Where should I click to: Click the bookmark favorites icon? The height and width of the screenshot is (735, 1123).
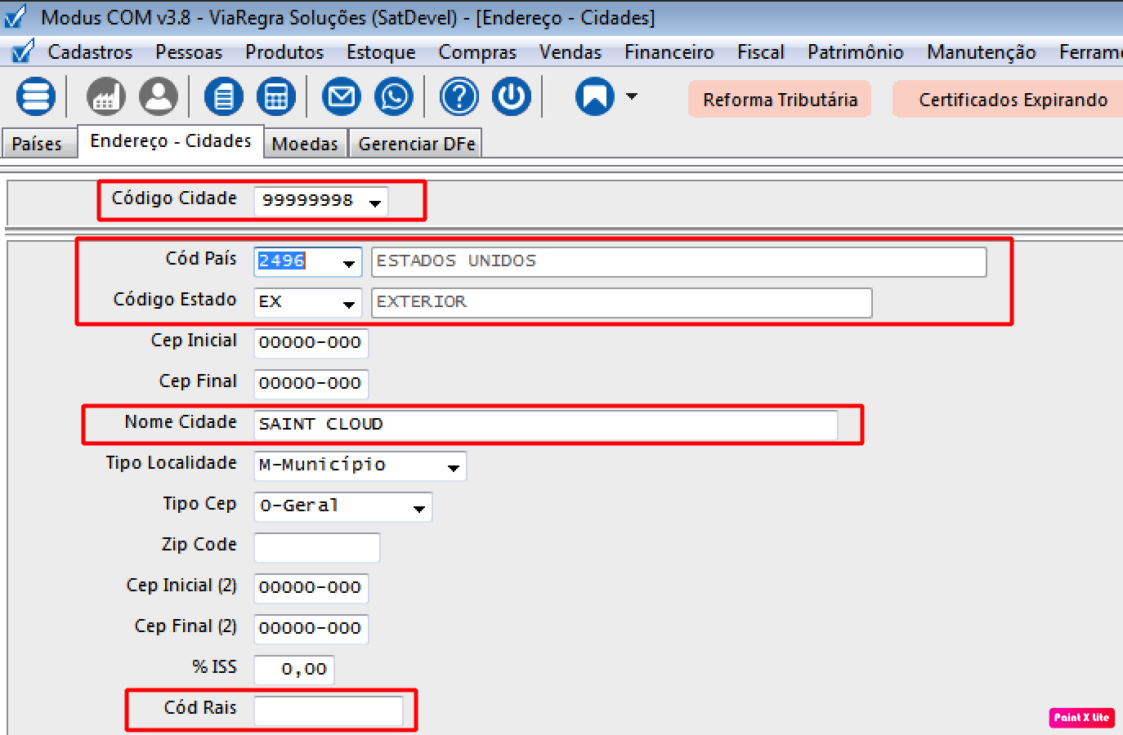[x=595, y=97]
